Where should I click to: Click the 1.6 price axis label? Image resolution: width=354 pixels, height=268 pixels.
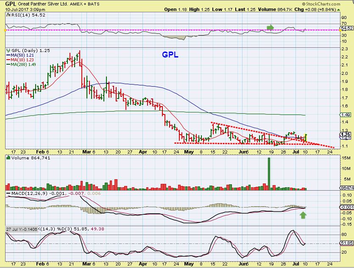[x=345, y=106]
